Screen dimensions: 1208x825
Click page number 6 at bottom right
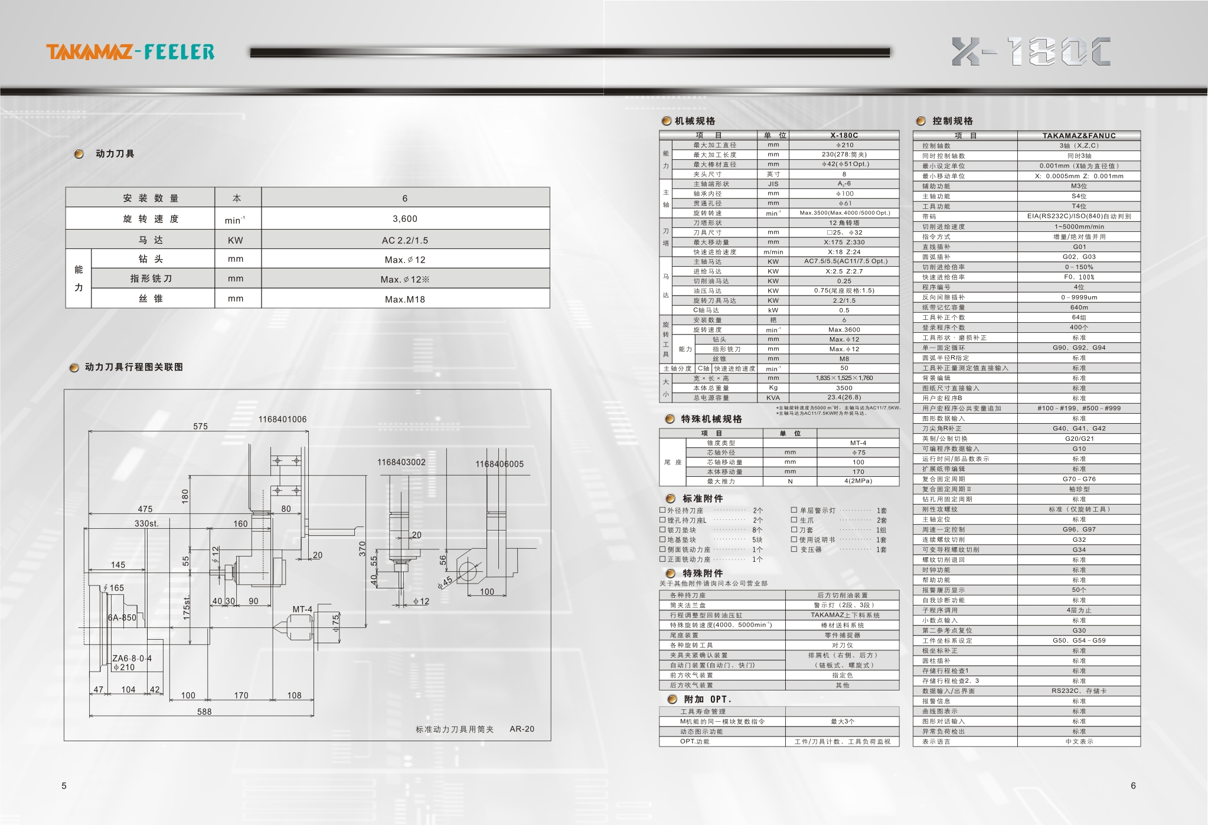[1133, 785]
